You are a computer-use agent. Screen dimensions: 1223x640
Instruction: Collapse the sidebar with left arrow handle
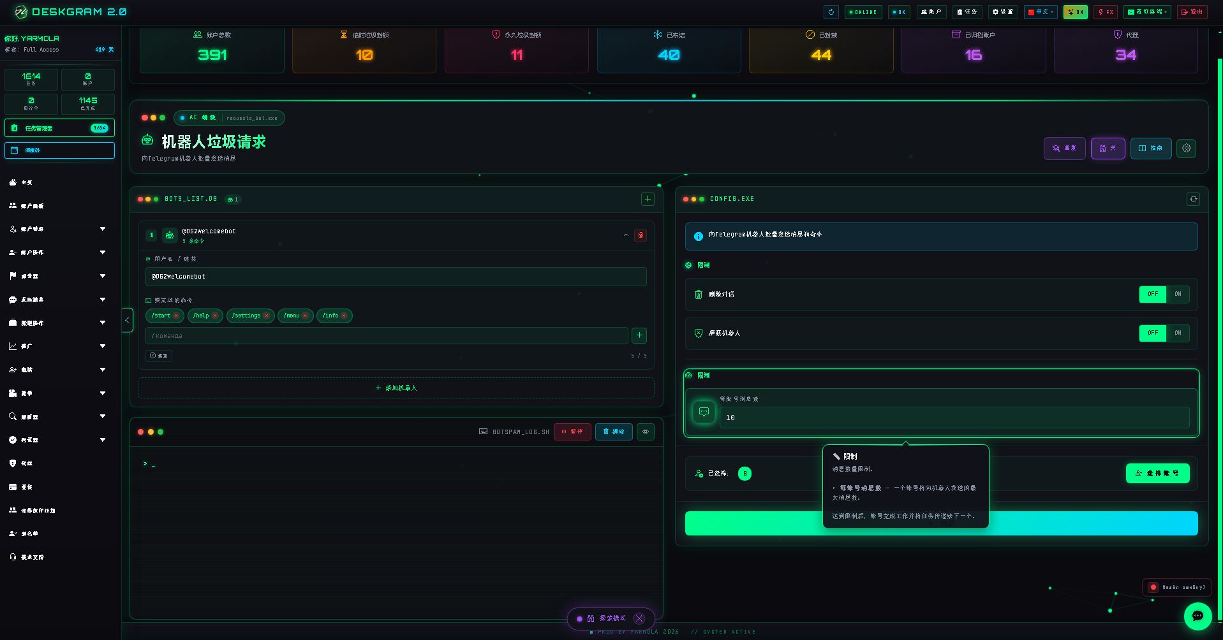pyautogui.click(x=127, y=320)
